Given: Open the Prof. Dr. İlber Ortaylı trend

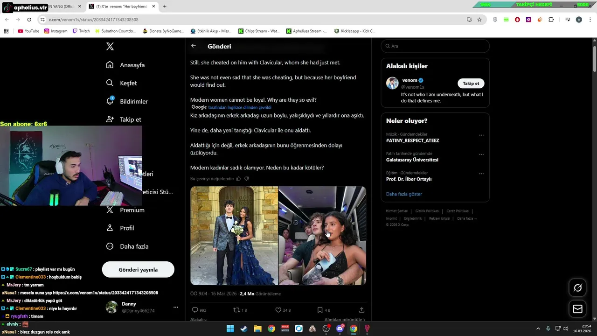Looking at the screenshot, I should [x=409, y=179].
